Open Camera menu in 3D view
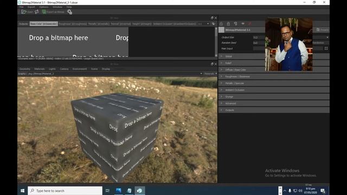Screen dimensions: 347x195 64,69
